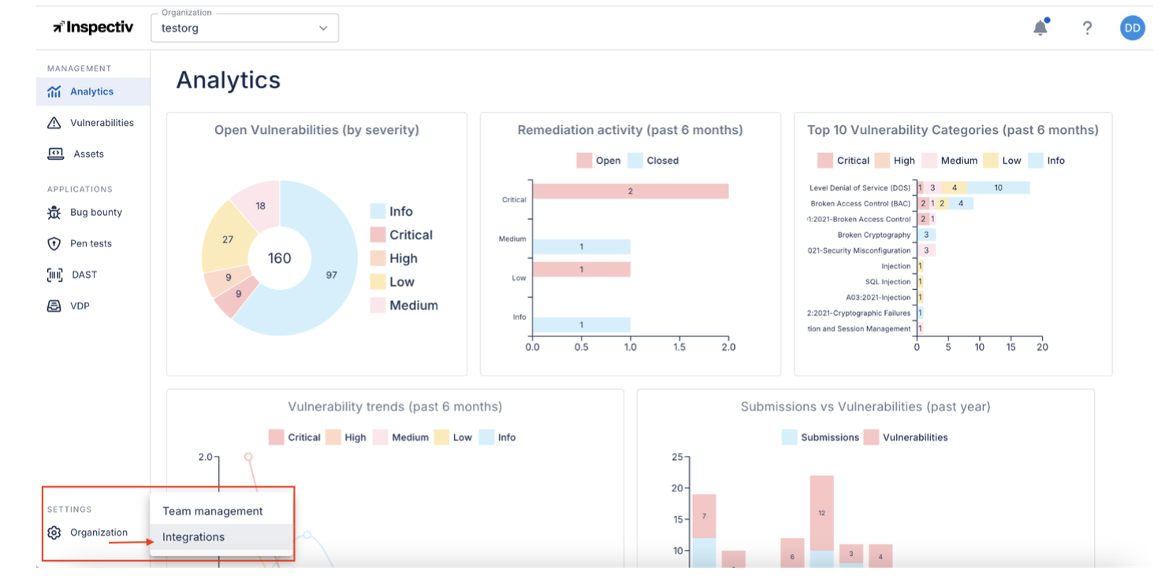Open the notifications bell
The width and height of the screenshot is (1165, 586).
point(1040,27)
